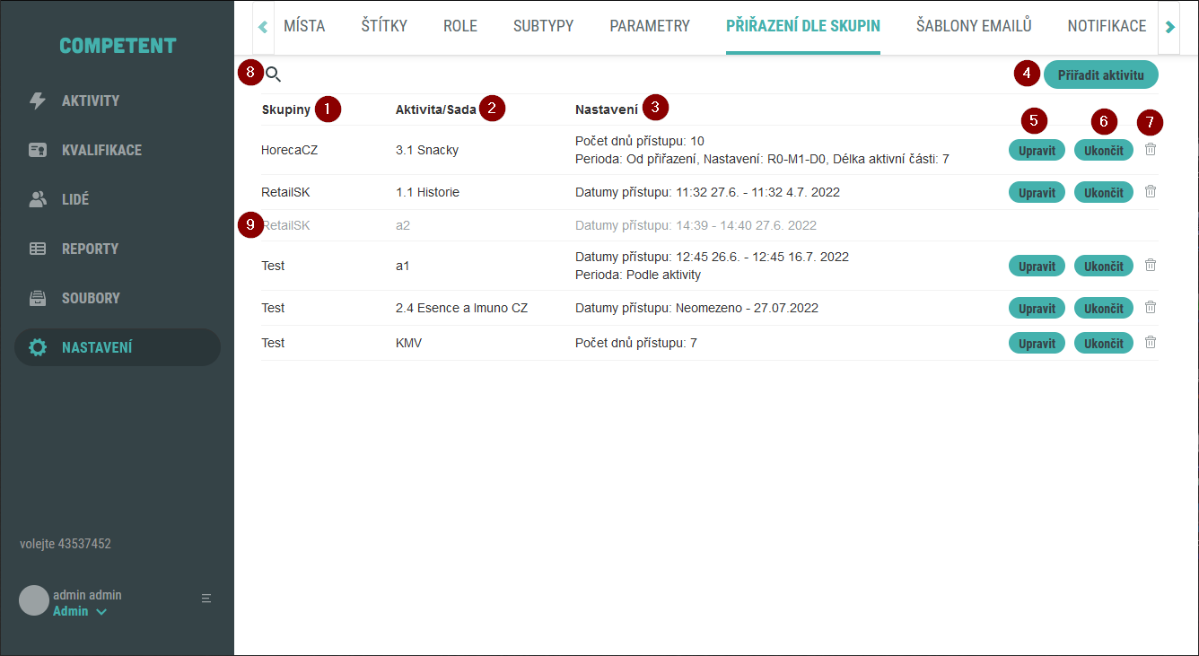Viewport: 1199px width, 656px height.
Task: Click the admin profile avatar
Action: 32,599
